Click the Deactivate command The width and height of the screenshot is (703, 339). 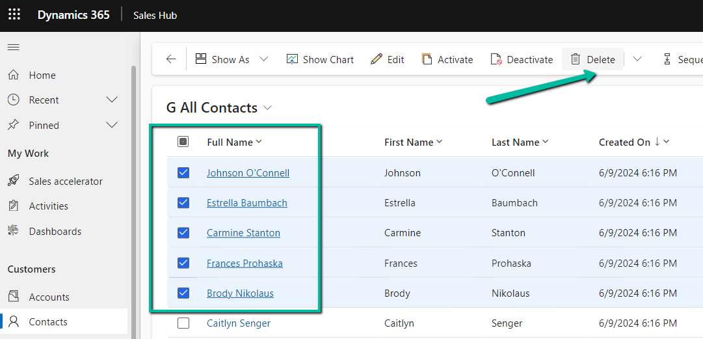click(x=522, y=59)
